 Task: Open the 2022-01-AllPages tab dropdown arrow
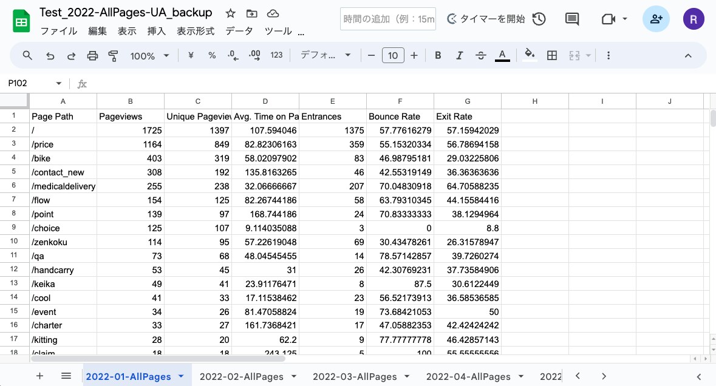click(x=181, y=376)
